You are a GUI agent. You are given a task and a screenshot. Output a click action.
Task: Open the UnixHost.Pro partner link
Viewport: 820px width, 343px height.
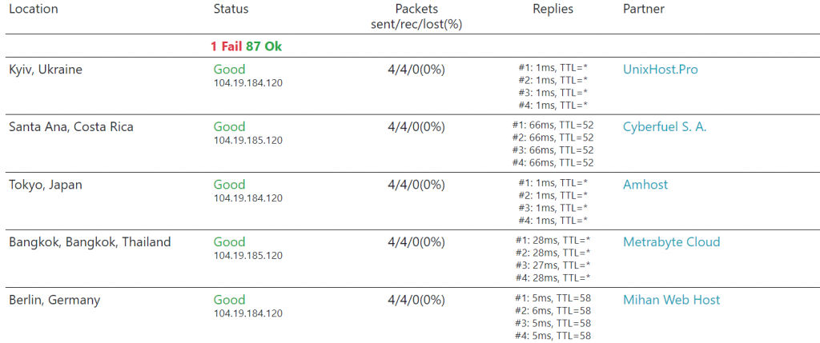coord(660,70)
